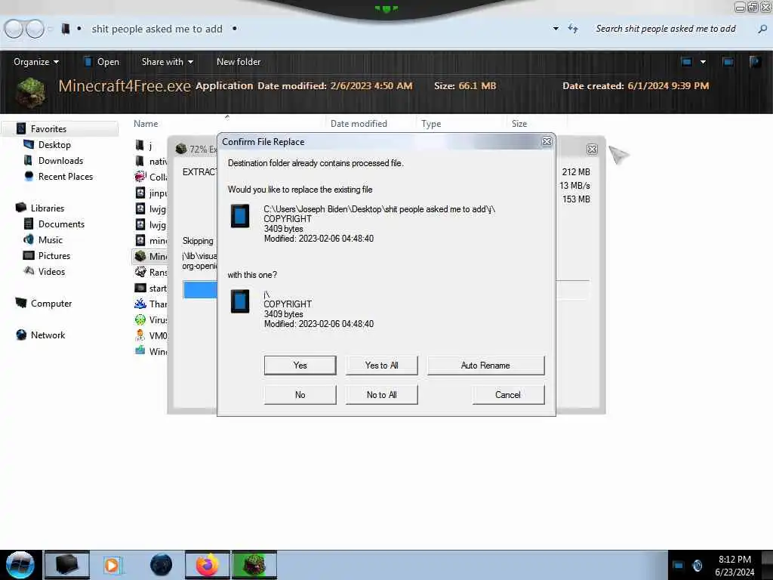Open the Pictures library
This screenshot has height=580, width=773.
pyautogui.click(x=54, y=256)
